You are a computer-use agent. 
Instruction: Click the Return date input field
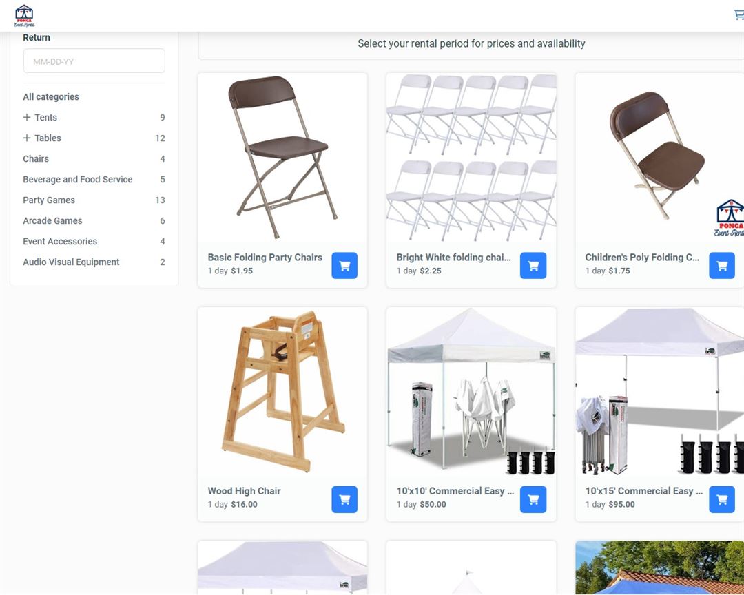coord(94,61)
